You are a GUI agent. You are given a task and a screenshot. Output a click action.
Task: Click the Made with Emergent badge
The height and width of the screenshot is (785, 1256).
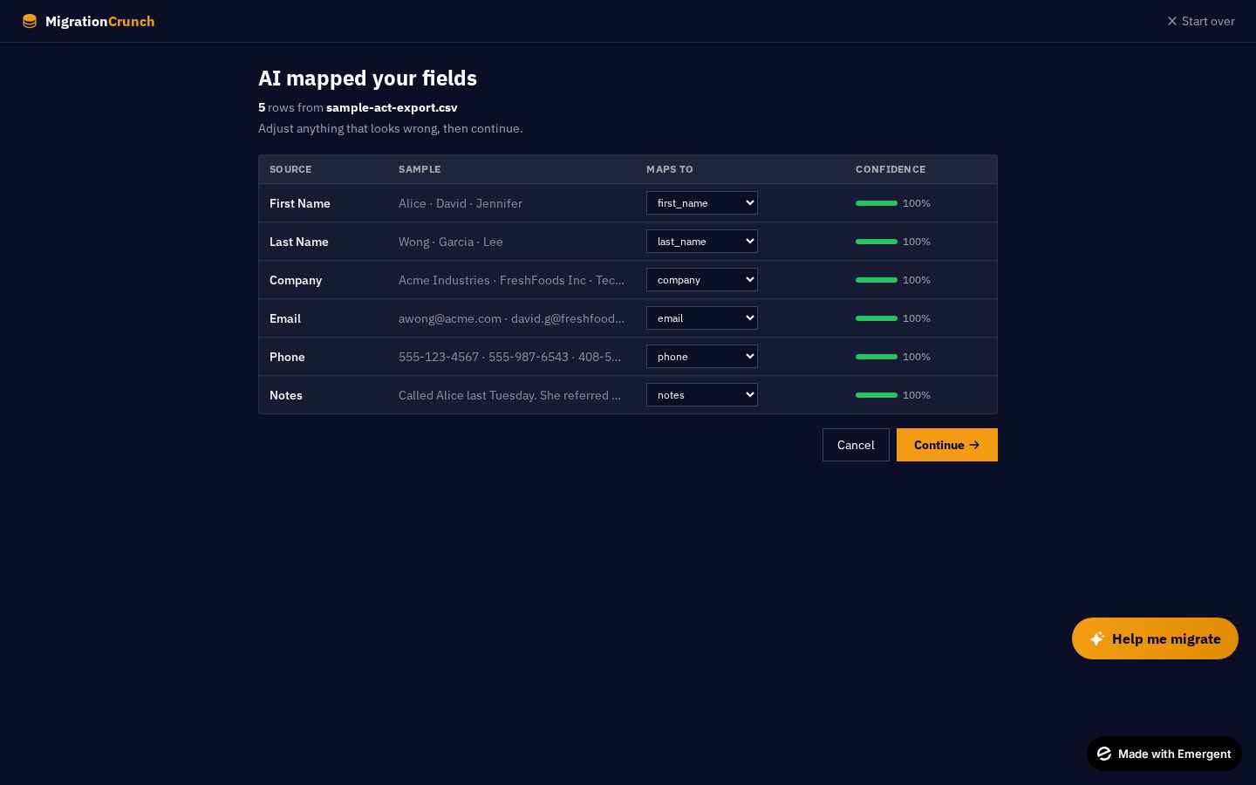(1164, 754)
